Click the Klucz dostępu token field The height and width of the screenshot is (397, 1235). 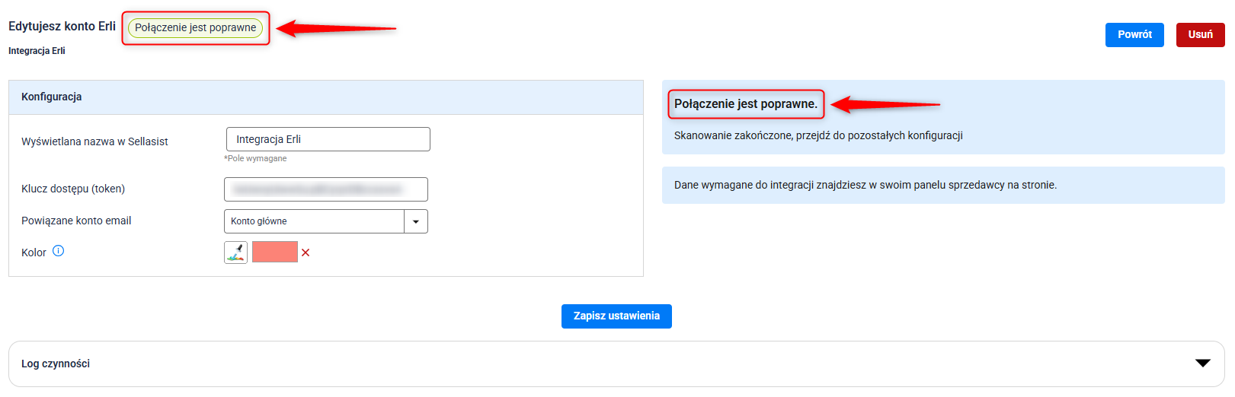[325, 189]
